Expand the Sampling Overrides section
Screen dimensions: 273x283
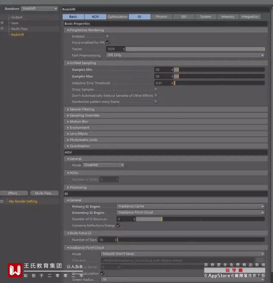(166, 116)
